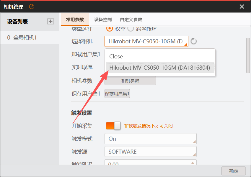Close the 相机管理 dialog window
The width and height of the screenshot is (251, 177).
tap(242, 6)
